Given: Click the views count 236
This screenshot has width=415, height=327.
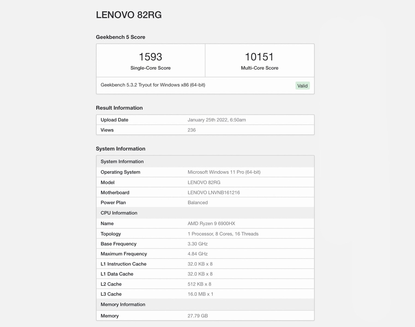Looking at the screenshot, I should (192, 130).
